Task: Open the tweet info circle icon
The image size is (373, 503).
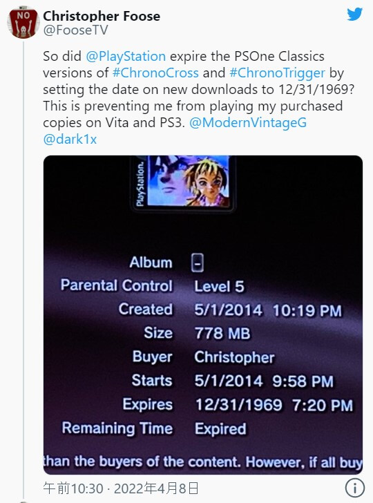Action: click(x=355, y=488)
